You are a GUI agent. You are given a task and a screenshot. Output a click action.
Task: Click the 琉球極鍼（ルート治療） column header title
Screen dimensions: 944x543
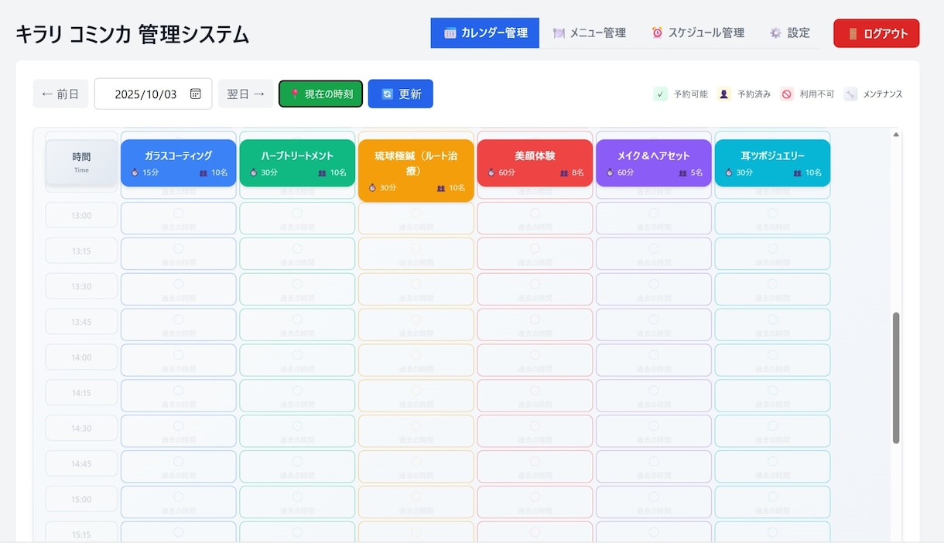click(416, 162)
